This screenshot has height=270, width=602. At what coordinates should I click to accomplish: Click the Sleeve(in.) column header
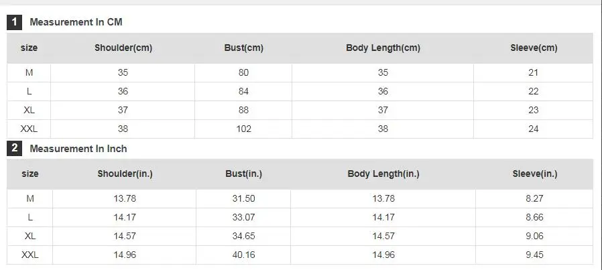534,174
